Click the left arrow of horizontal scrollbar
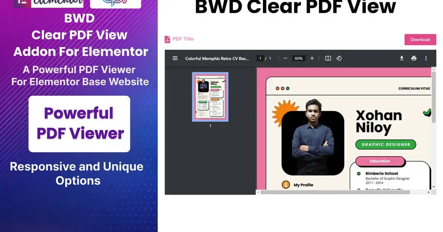 click(x=258, y=192)
